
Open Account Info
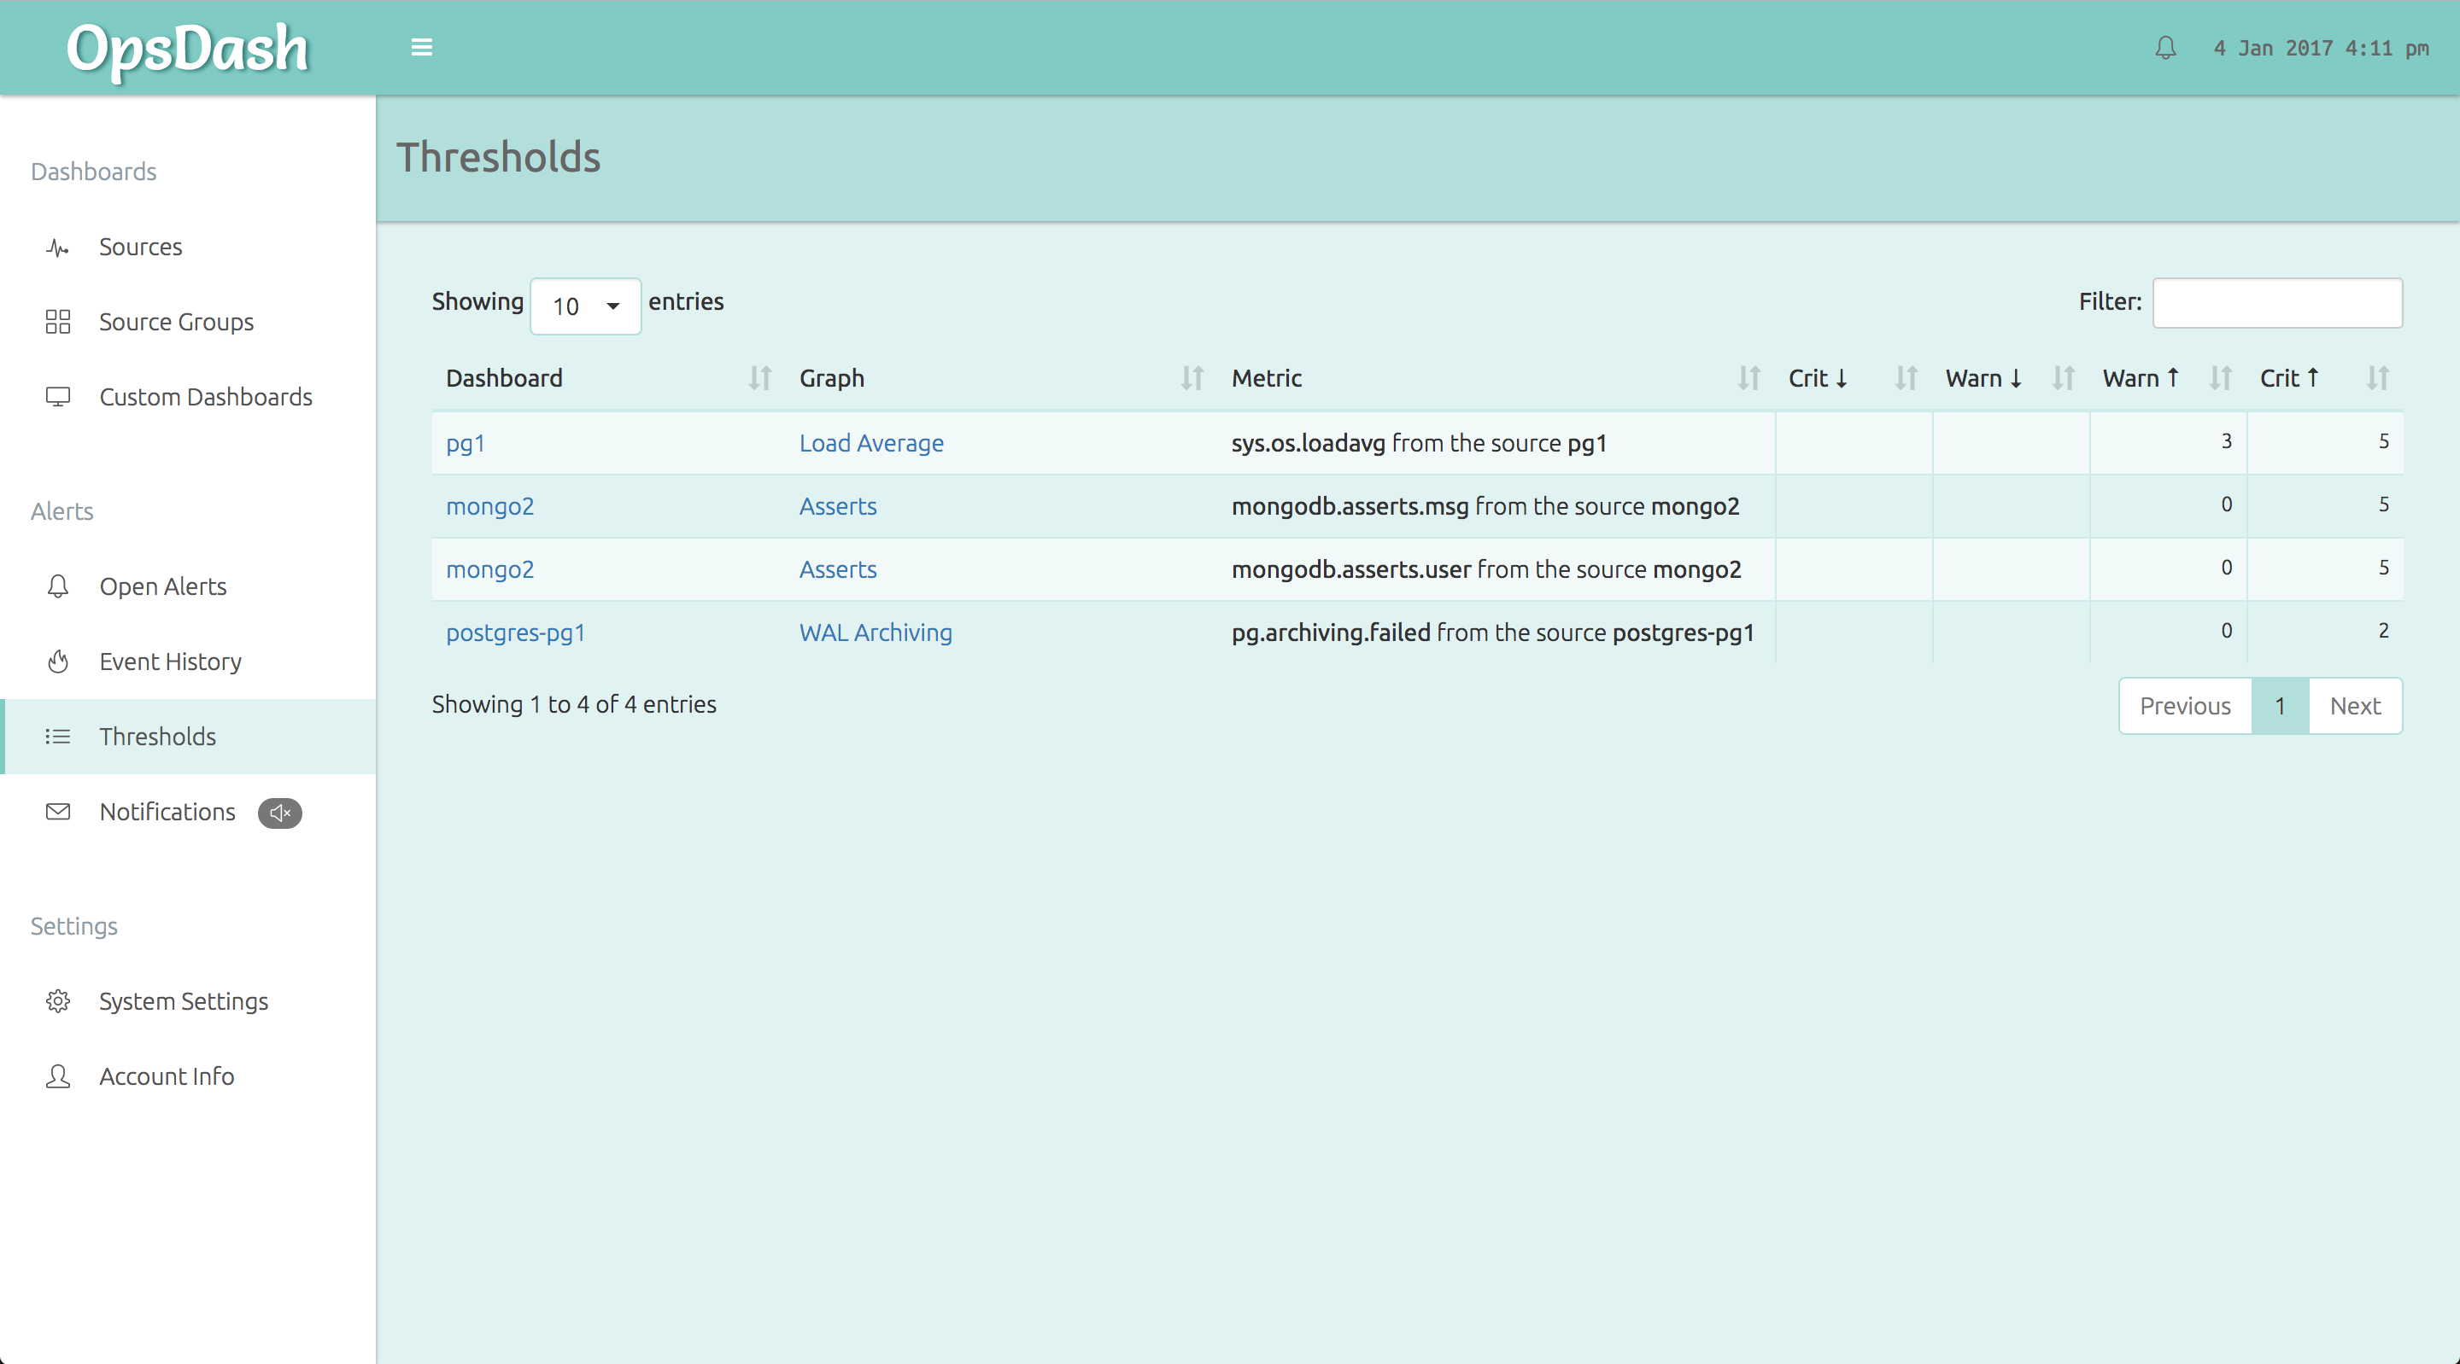tap(188, 1075)
